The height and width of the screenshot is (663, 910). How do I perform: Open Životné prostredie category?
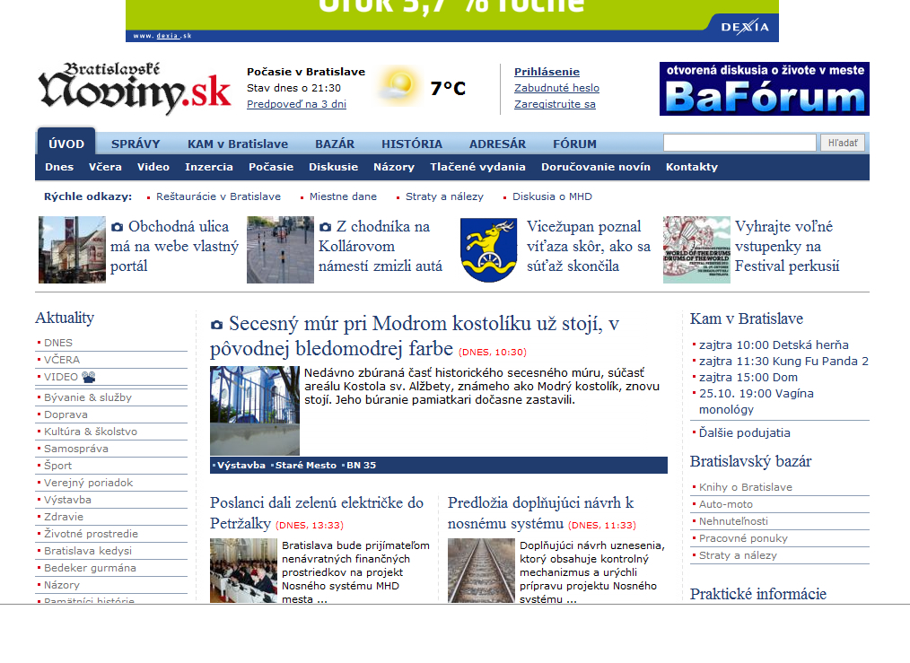[92, 534]
